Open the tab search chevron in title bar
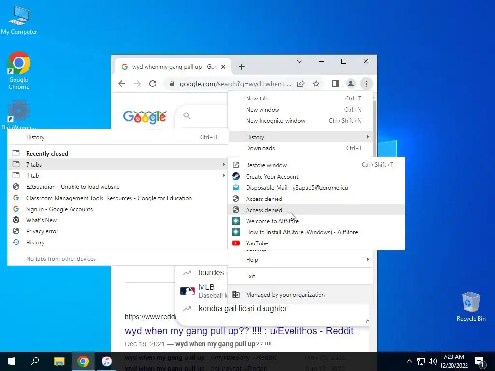This screenshot has height=371, width=495. point(299,61)
